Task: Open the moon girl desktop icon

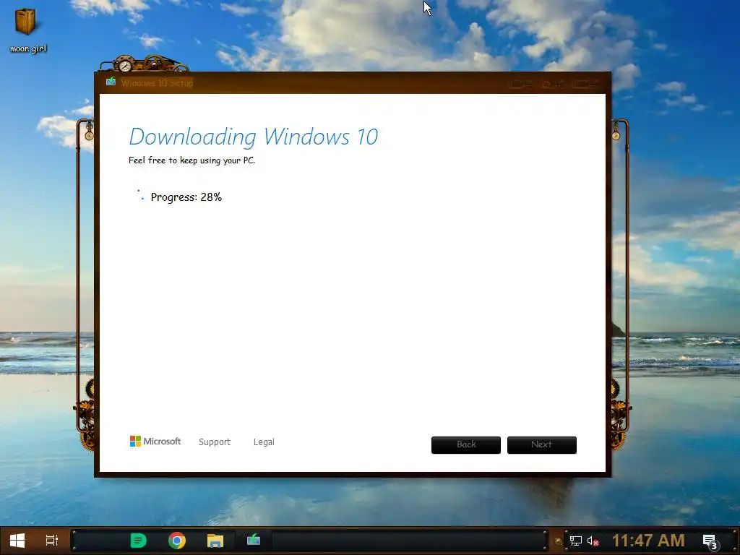Action: (x=27, y=29)
